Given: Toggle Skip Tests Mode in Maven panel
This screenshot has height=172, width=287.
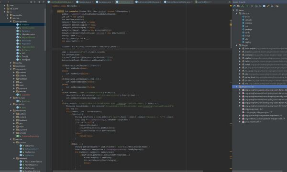Looking at the screenshot, I should point(264,6).
